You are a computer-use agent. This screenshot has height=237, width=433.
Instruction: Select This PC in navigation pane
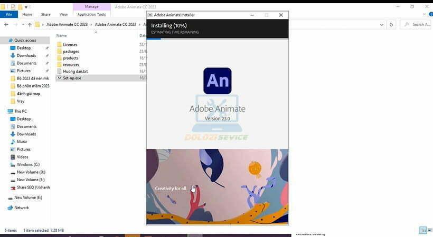click(x=21, y=111)
